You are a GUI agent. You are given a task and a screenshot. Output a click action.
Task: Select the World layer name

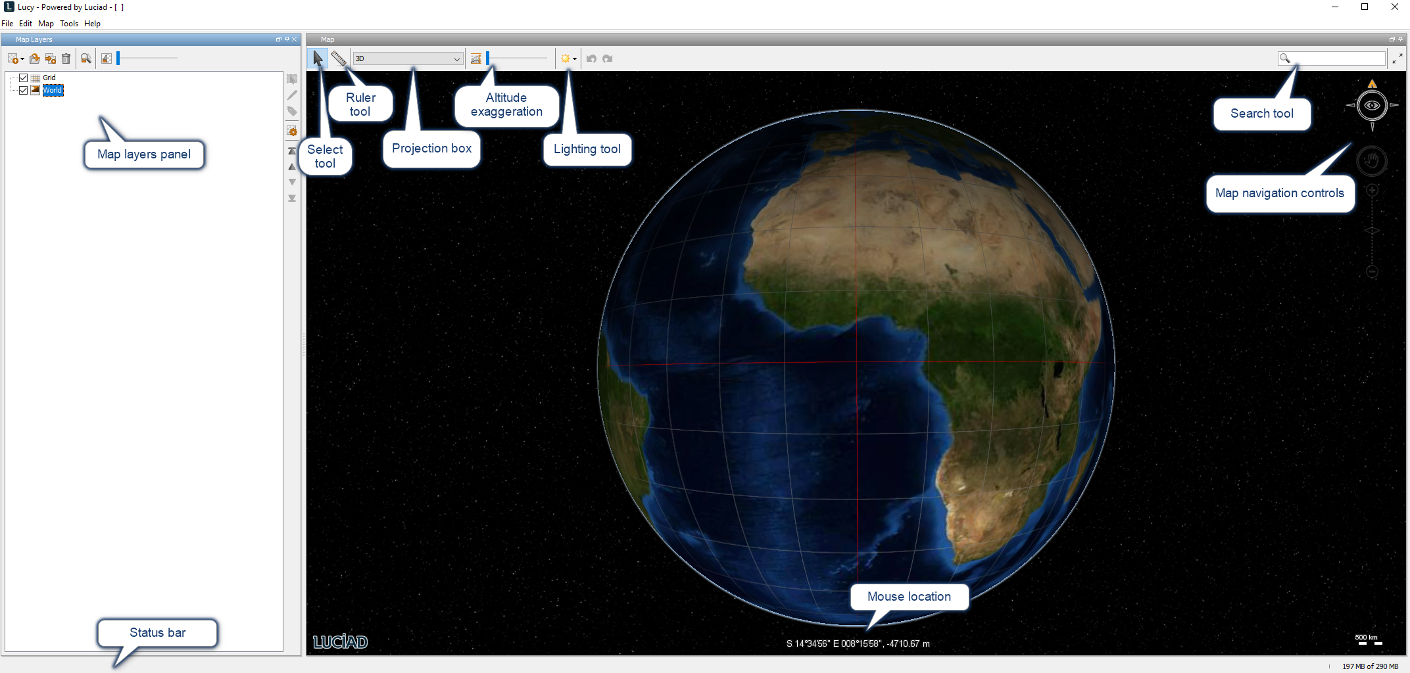coord(53,90)
